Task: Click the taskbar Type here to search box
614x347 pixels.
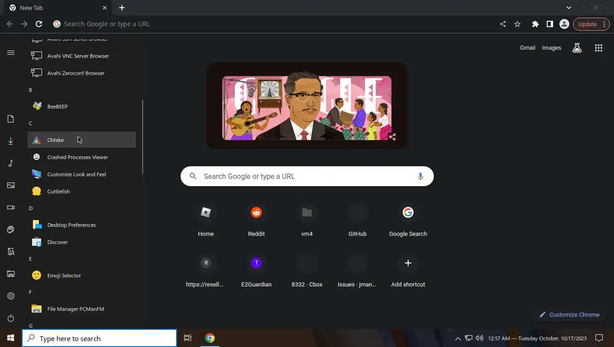Action: 99,338
